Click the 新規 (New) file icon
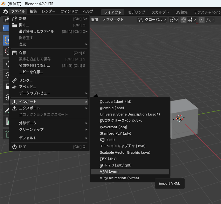The height and width of the screenshot is (204, 221). tap(14, 19)
